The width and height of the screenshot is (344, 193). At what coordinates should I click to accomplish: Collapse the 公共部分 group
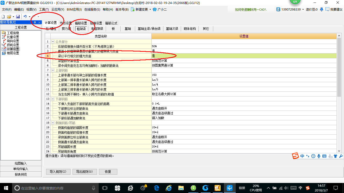pos(53,42)
